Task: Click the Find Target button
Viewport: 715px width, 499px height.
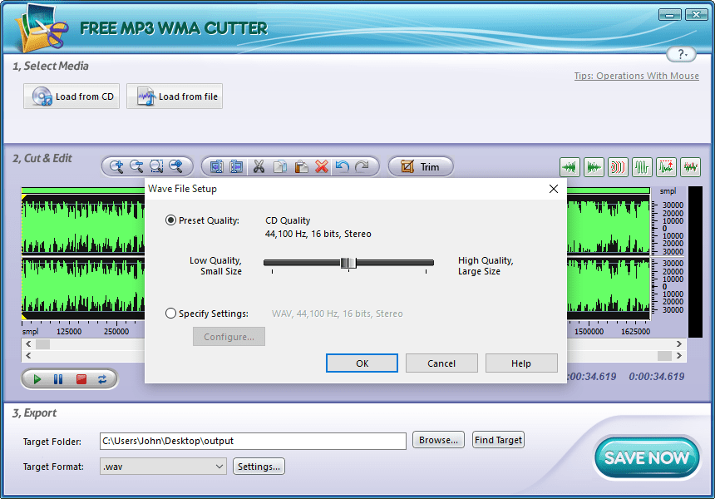Action: pyautogui.click(x=498, y=440)
